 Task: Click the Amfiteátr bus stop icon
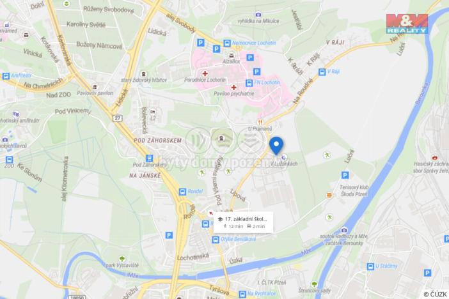6,76
